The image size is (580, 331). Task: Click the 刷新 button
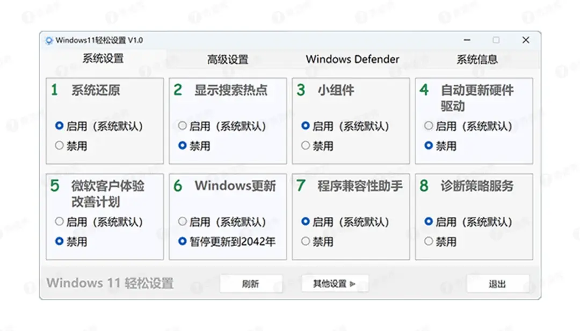251,284
